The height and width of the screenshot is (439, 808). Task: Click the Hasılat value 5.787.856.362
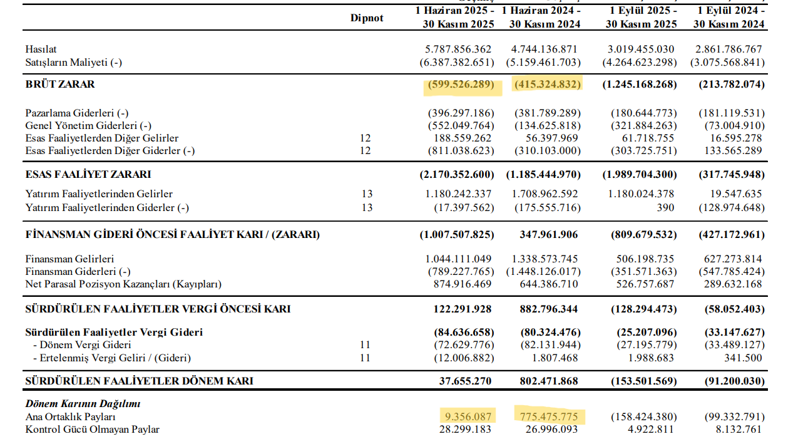pyautogui.click(x=458, y=49)
